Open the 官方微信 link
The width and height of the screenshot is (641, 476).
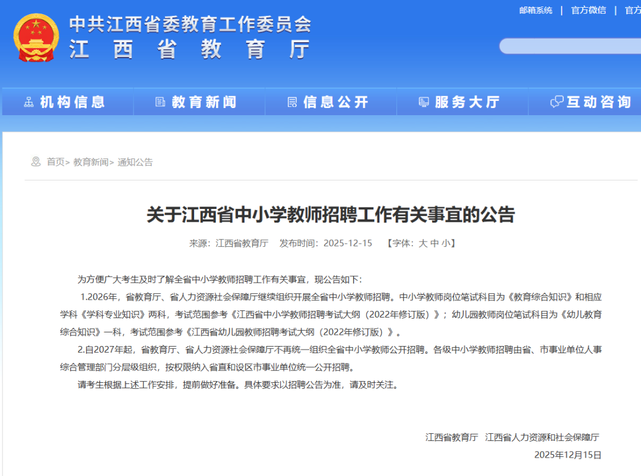(588, 10)
